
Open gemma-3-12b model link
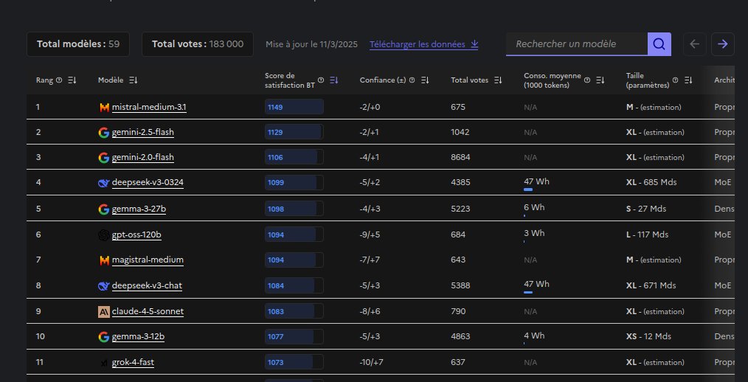click(x=139, y=337)
